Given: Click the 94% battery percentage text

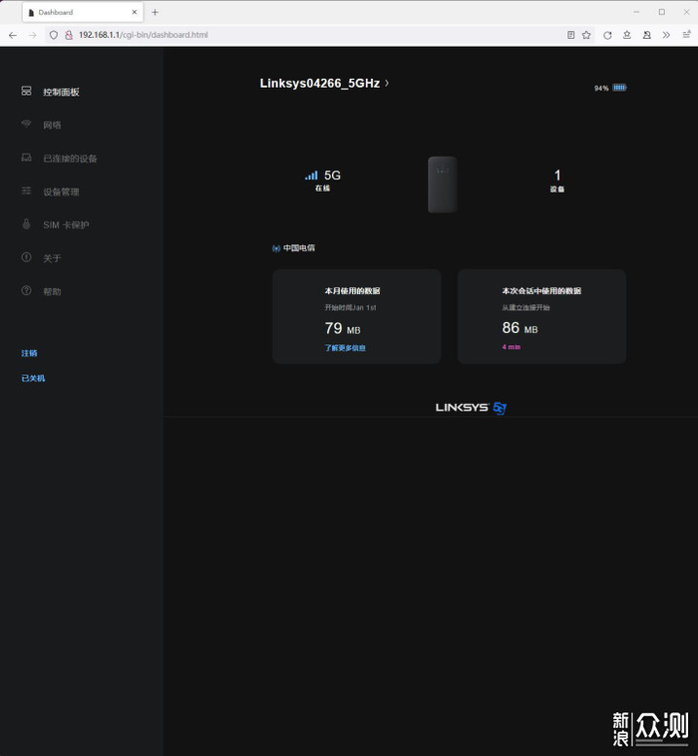Looking at the screenshot, I should click(x=601, y=88).
